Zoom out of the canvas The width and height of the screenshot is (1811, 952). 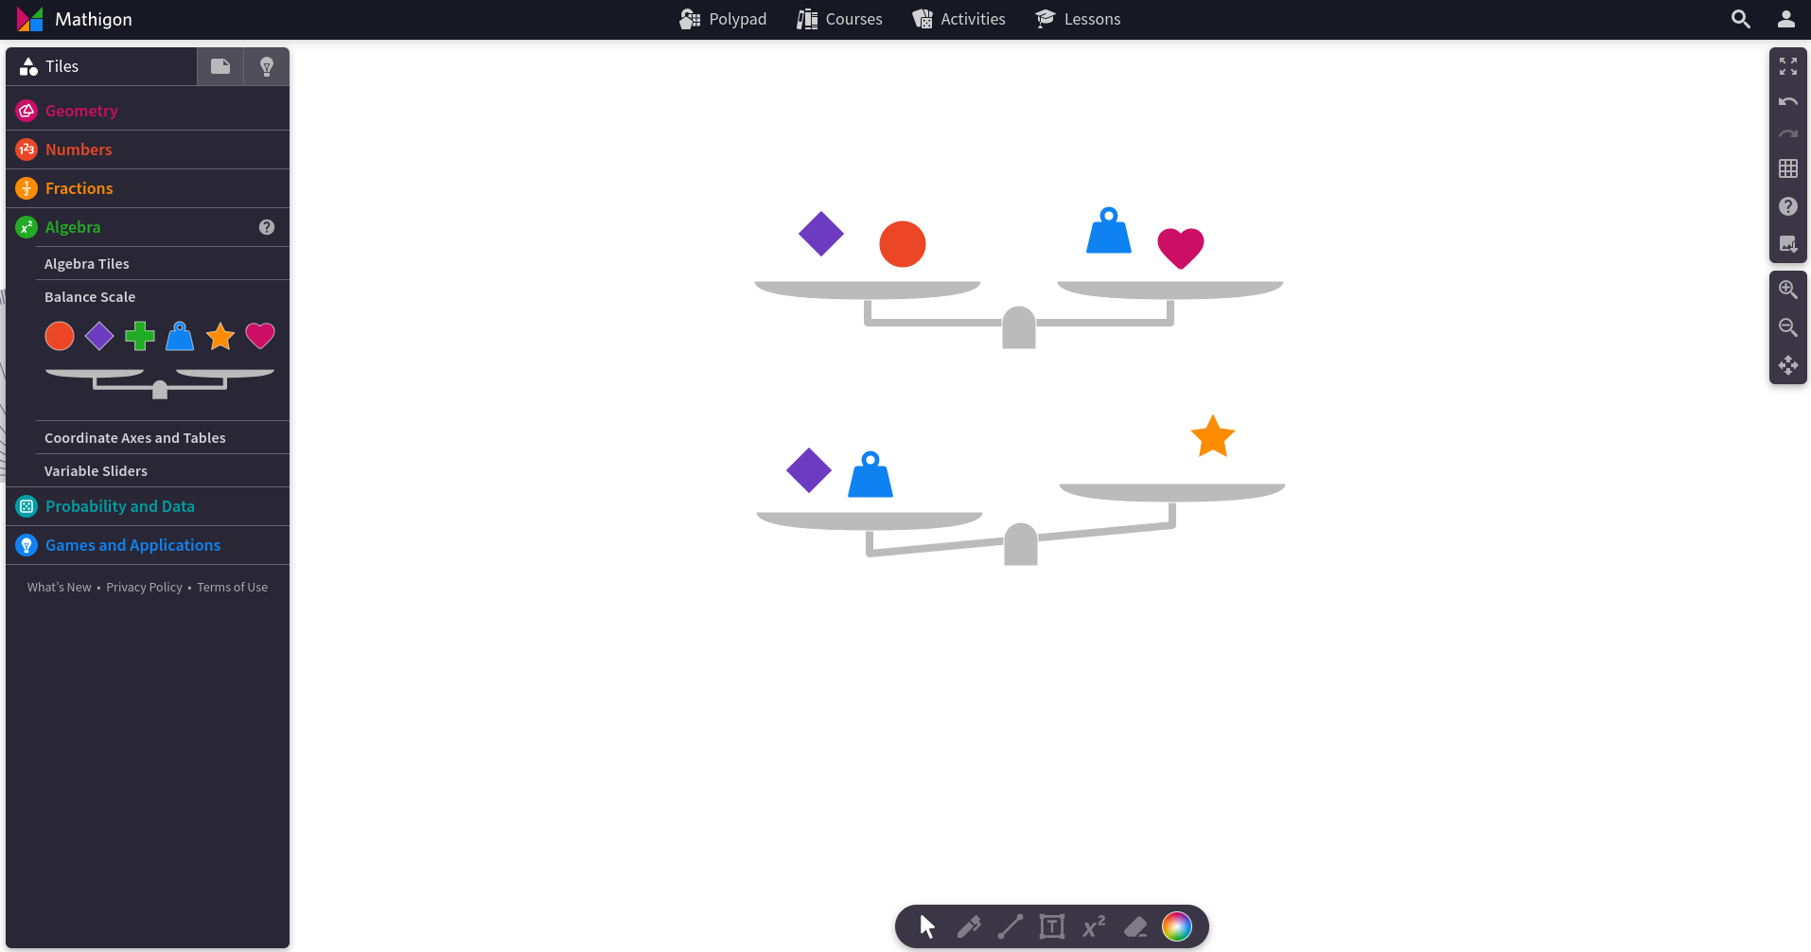[1788, 327]
